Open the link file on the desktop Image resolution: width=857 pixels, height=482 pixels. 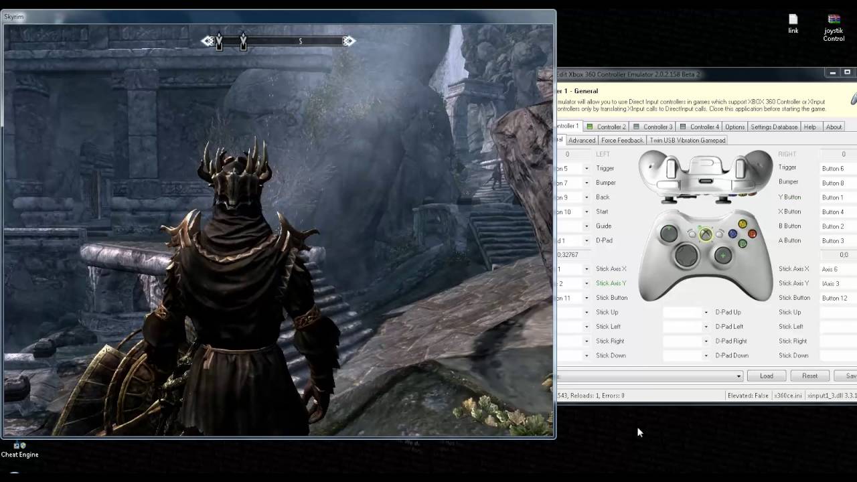793,23
